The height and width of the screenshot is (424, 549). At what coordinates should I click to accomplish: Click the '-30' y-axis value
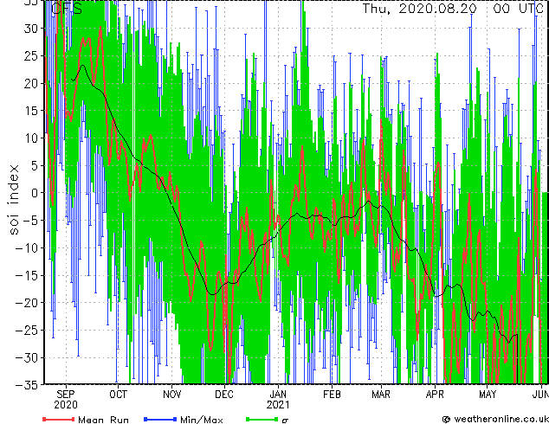(x=27, y=357)
